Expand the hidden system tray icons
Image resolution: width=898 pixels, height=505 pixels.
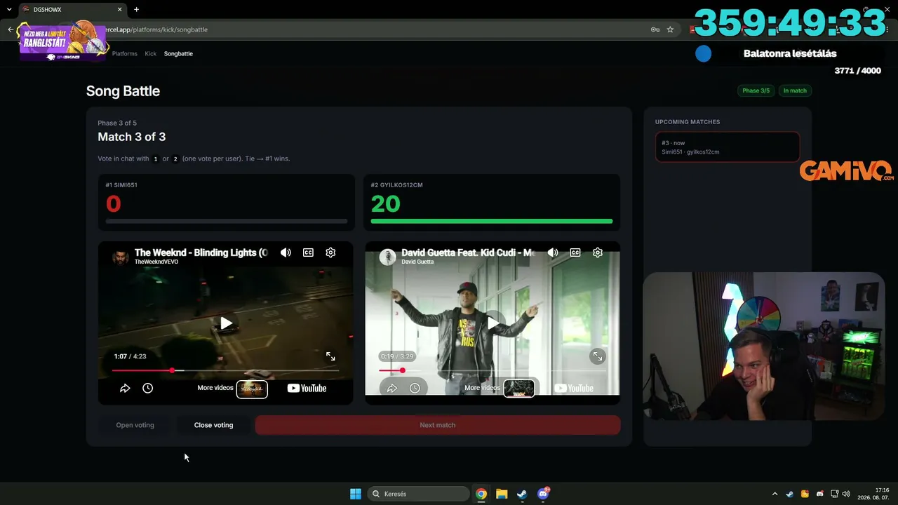(x=775, y=494)
